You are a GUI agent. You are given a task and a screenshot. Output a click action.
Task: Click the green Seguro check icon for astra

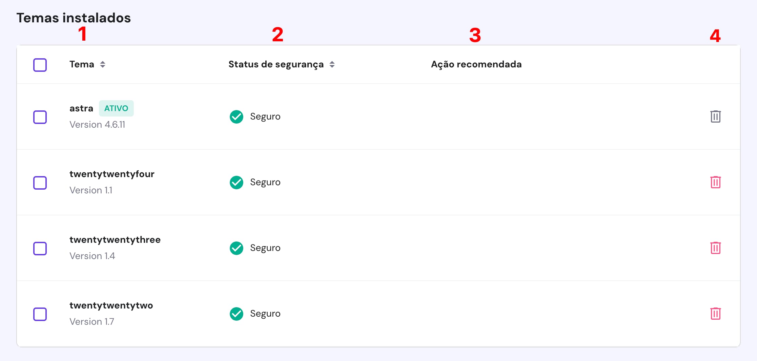(237, 116)
